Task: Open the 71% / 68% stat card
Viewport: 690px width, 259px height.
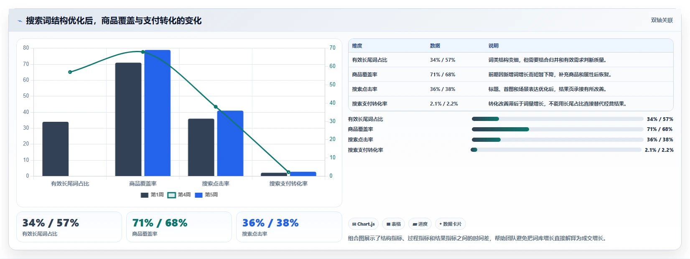Action: coord(179,227)
